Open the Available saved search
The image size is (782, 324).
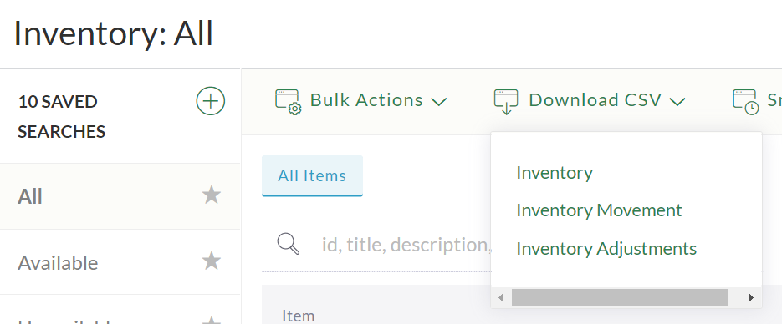pyautogui.click(x=120, y=261)
